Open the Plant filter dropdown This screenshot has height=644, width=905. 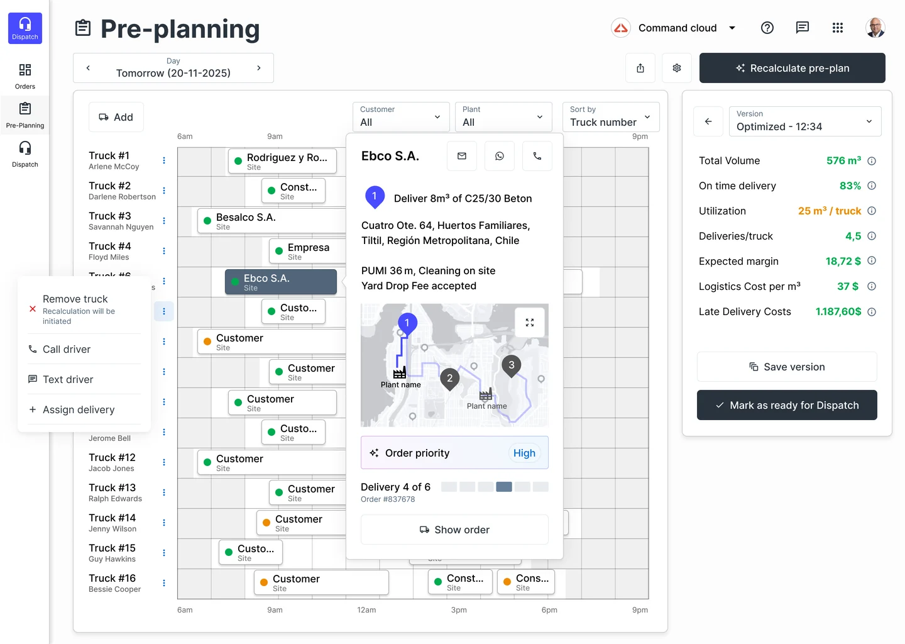coord(503,117)
